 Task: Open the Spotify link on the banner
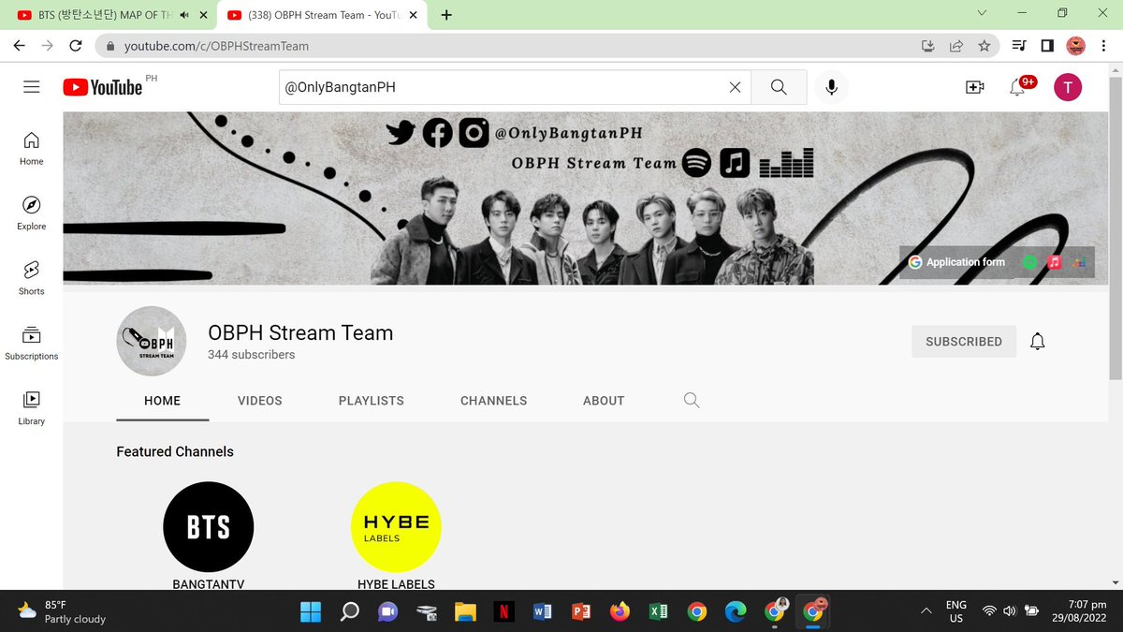pos(1030,262)
